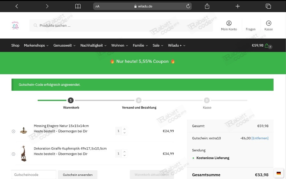Jump to Versand und Bezahlung step

[139, 108]
